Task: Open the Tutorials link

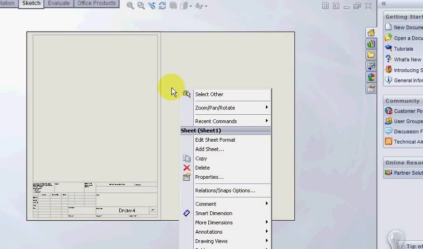Action: (x=403, y=49)
